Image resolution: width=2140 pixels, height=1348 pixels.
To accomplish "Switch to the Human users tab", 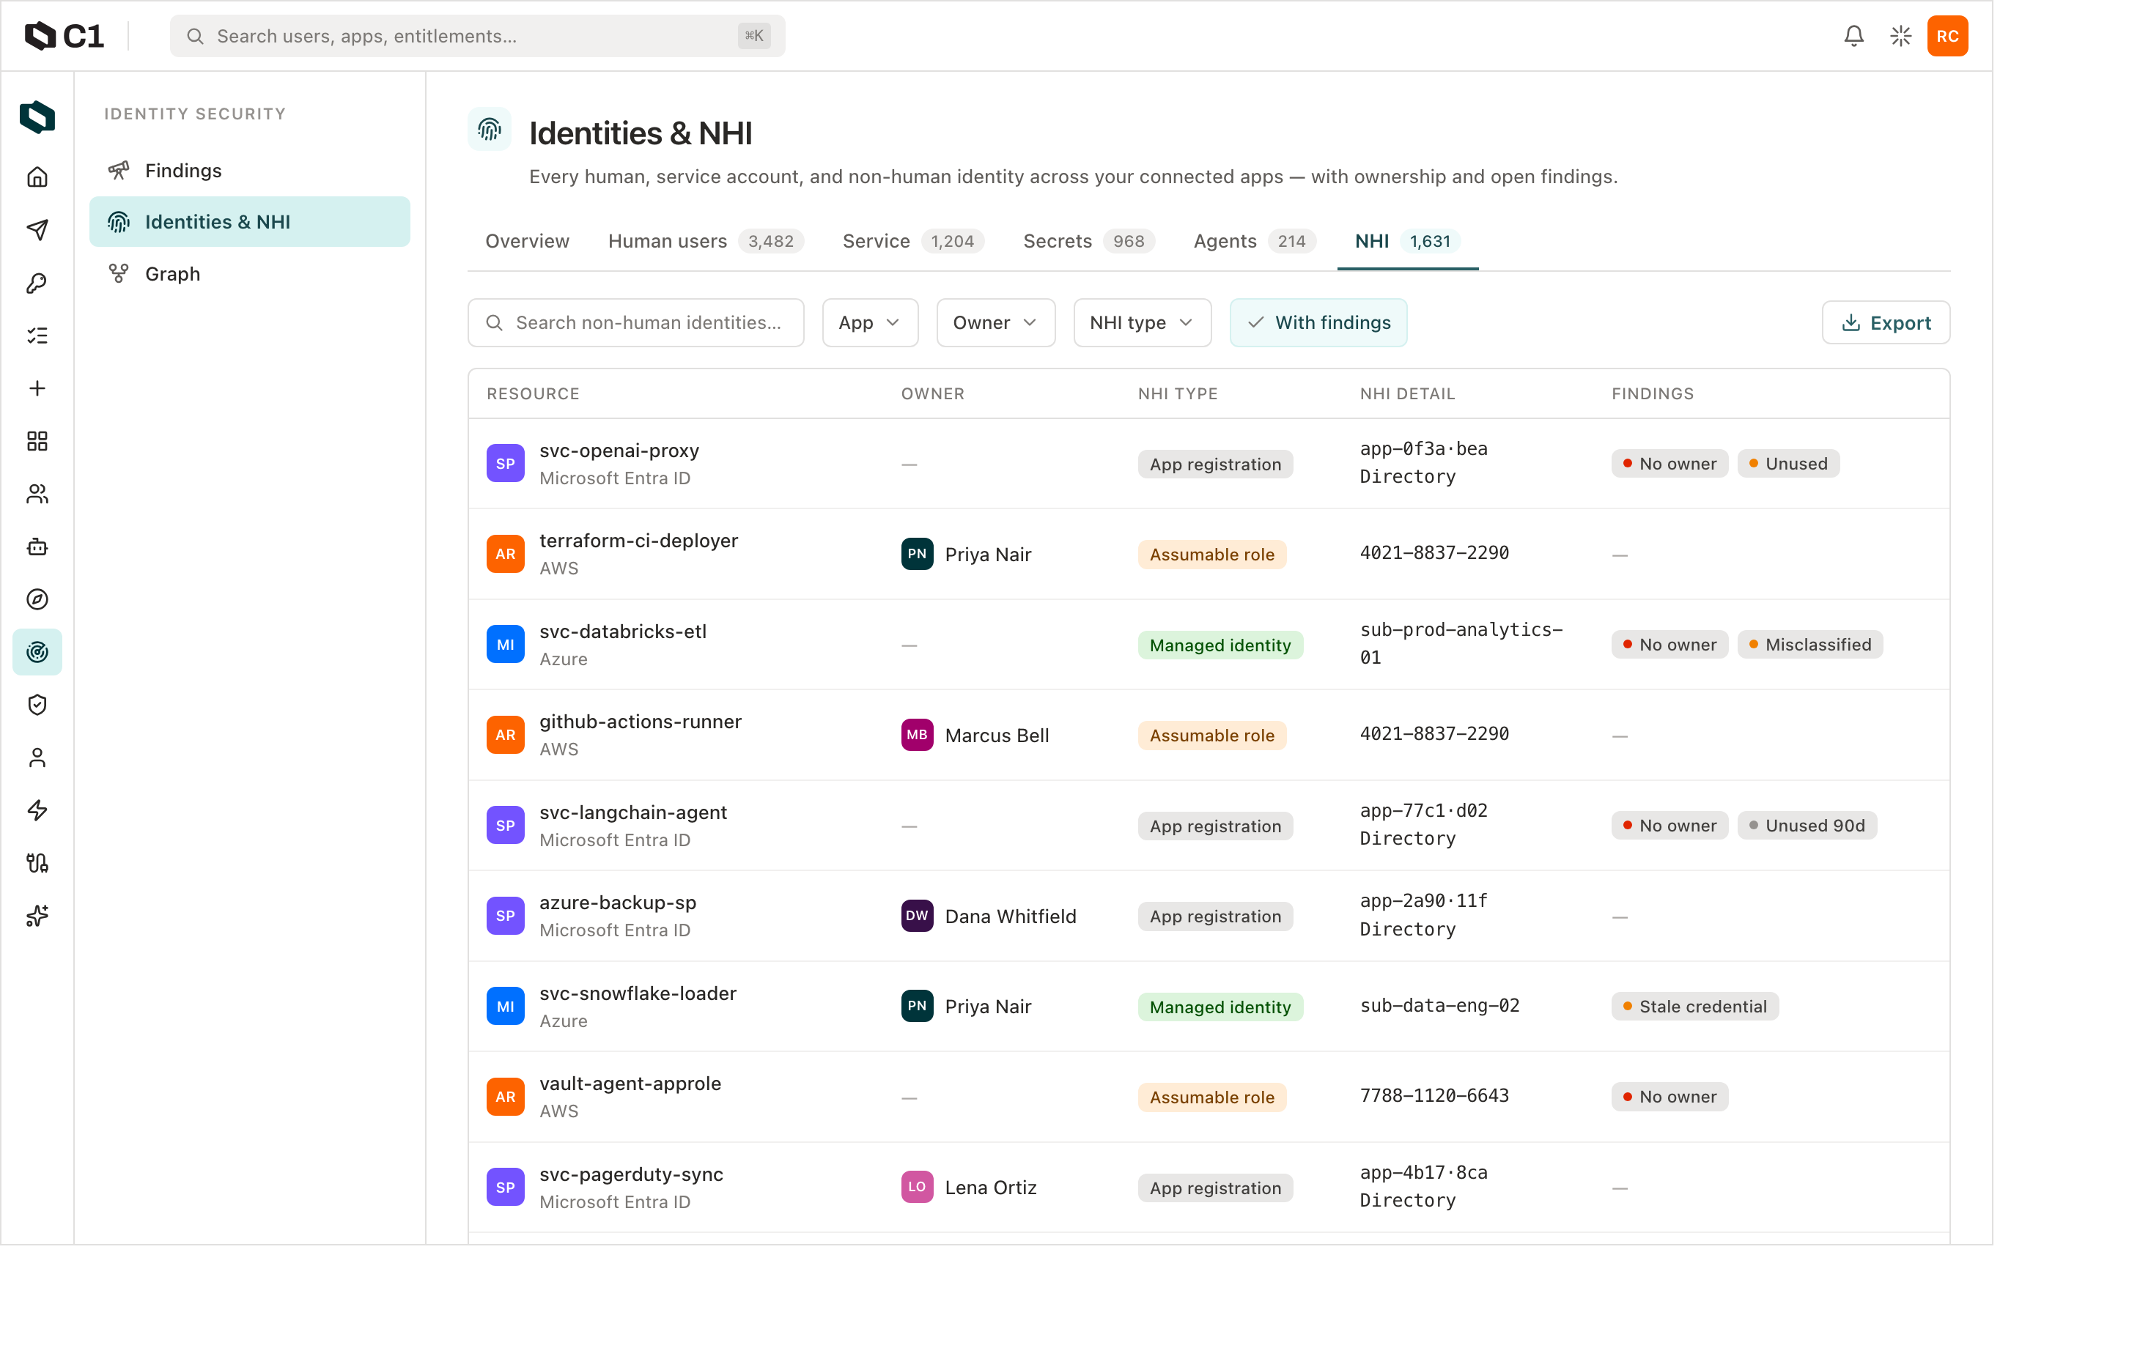I will [x=706, y=241].
